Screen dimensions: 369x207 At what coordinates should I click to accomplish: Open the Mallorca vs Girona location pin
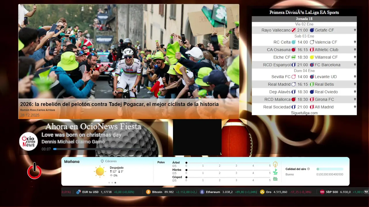tap(355, 99)
